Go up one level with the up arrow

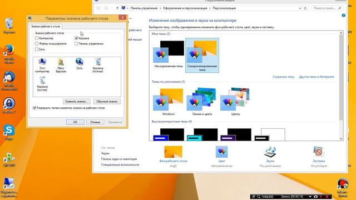[x=117, y=8]
